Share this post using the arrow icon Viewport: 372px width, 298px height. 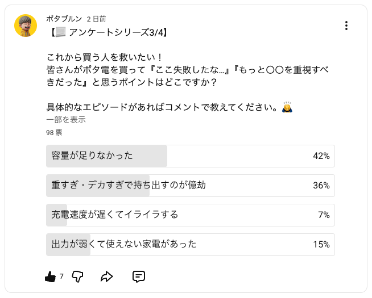tap(107, 276)
